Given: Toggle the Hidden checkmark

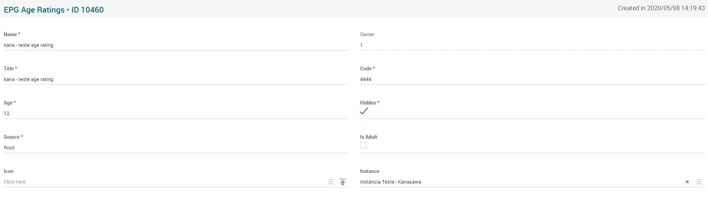Looking at the screenshot, I should point(364,111).
